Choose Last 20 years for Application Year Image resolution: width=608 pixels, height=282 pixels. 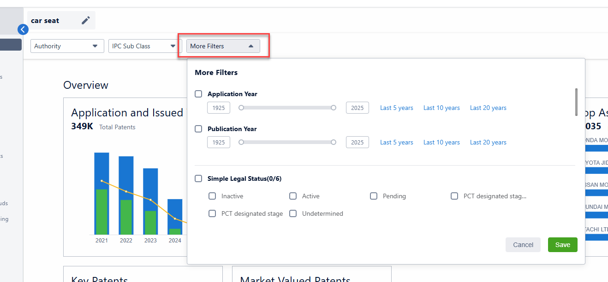pos(488,108)
